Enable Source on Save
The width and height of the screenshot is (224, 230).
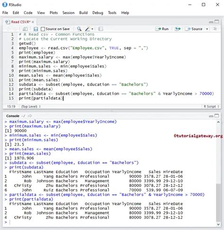pyautogui.click(x=55, y=29)
